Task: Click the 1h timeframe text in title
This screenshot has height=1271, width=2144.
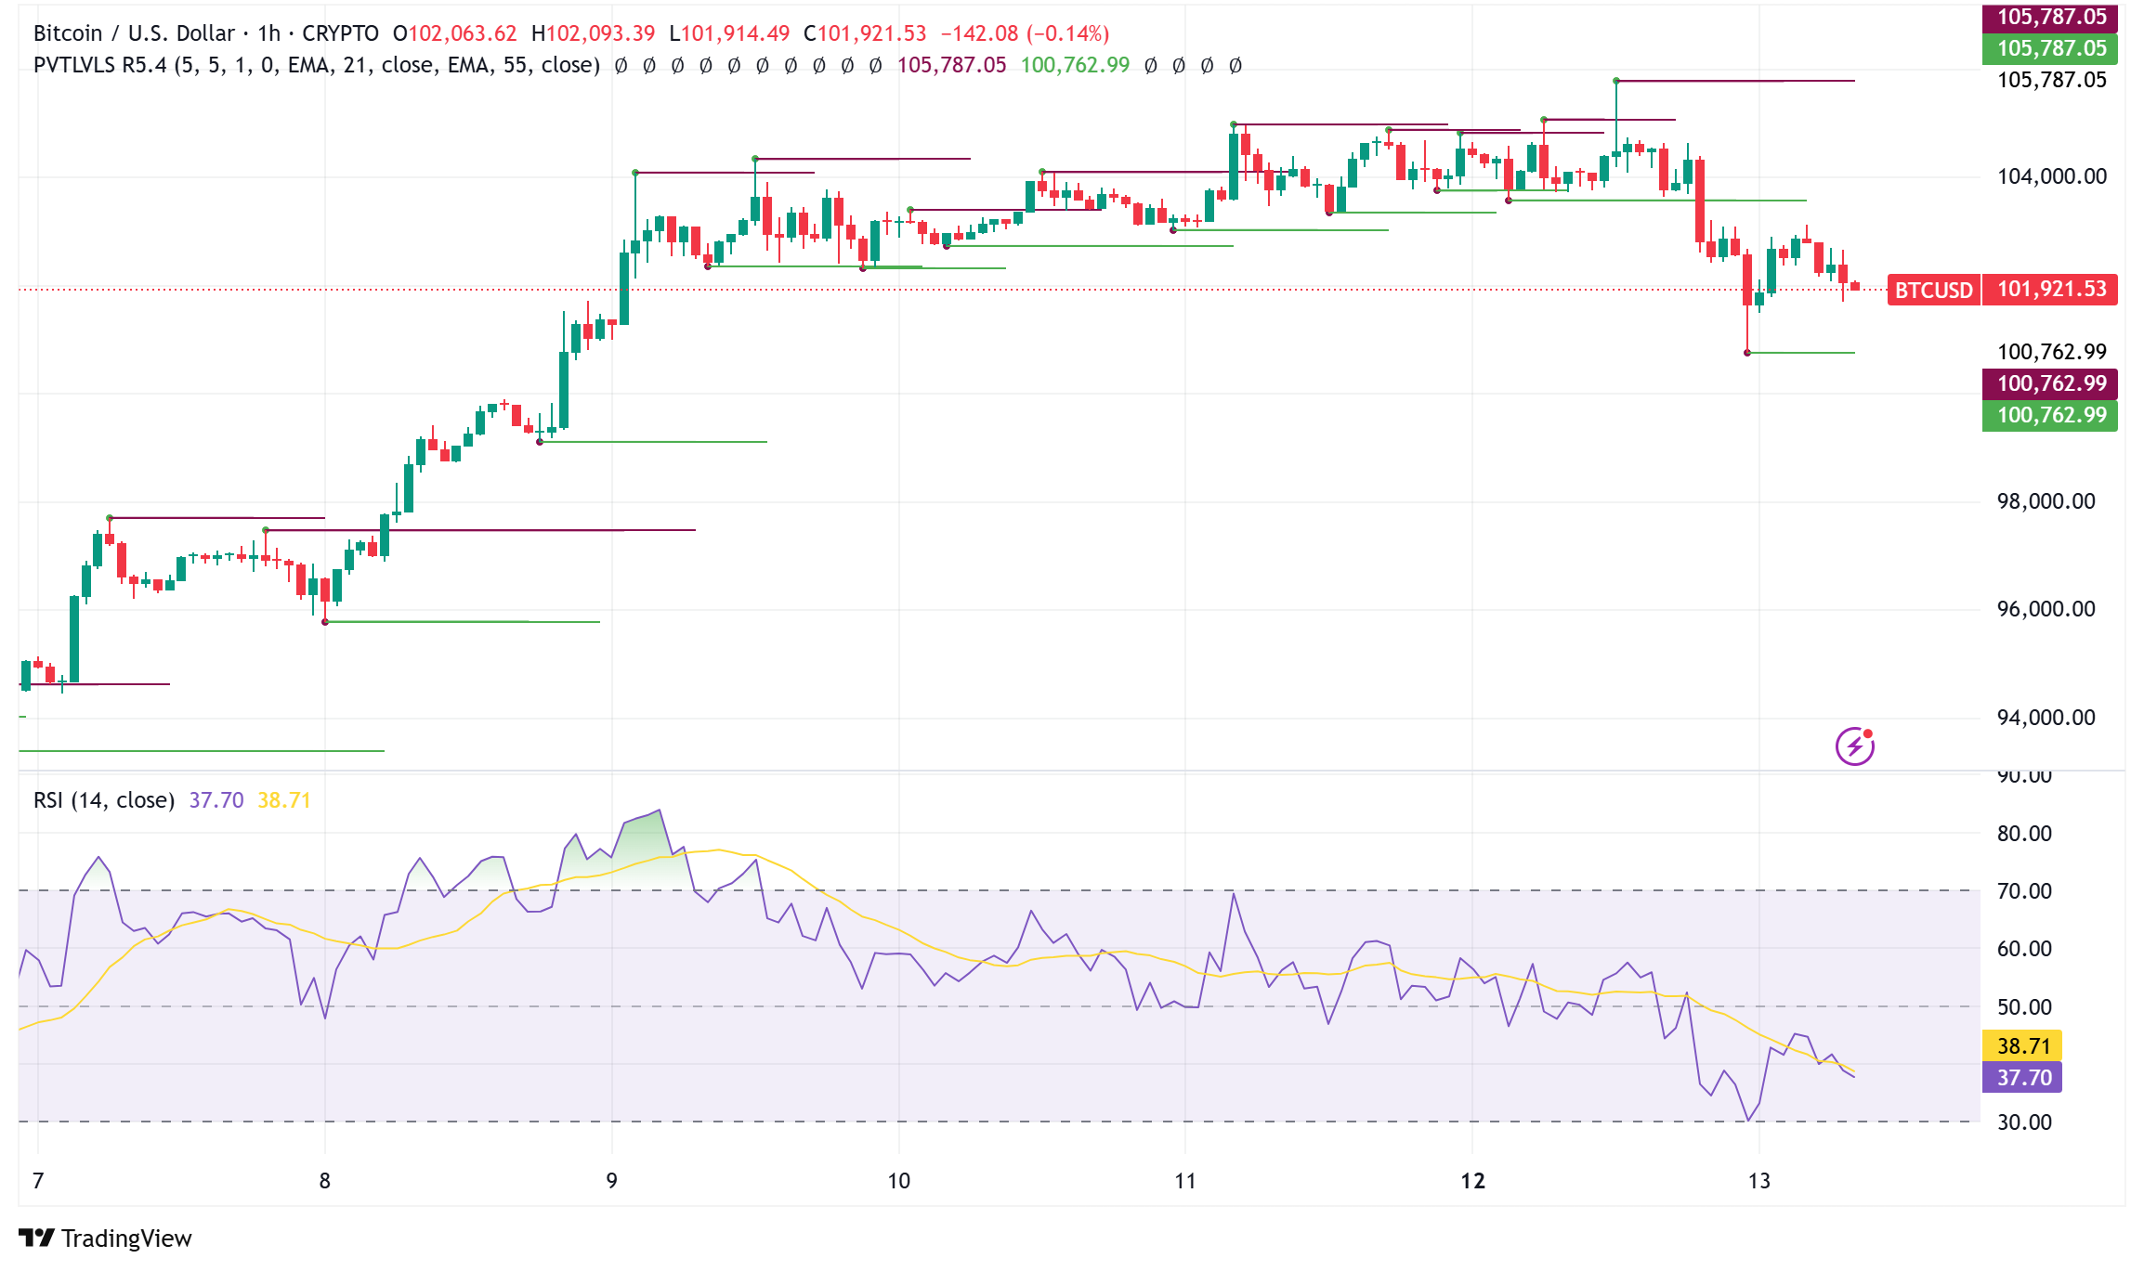Action: pyautogui.click(x=268, y=33)
